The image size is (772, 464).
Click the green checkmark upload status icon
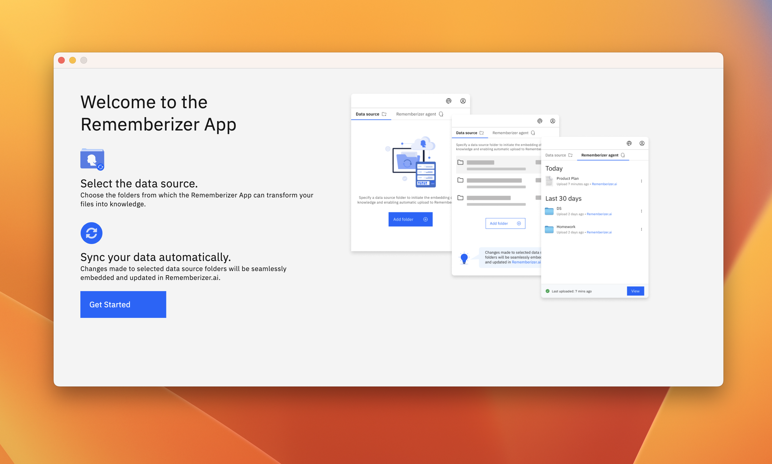click(548, 291)
